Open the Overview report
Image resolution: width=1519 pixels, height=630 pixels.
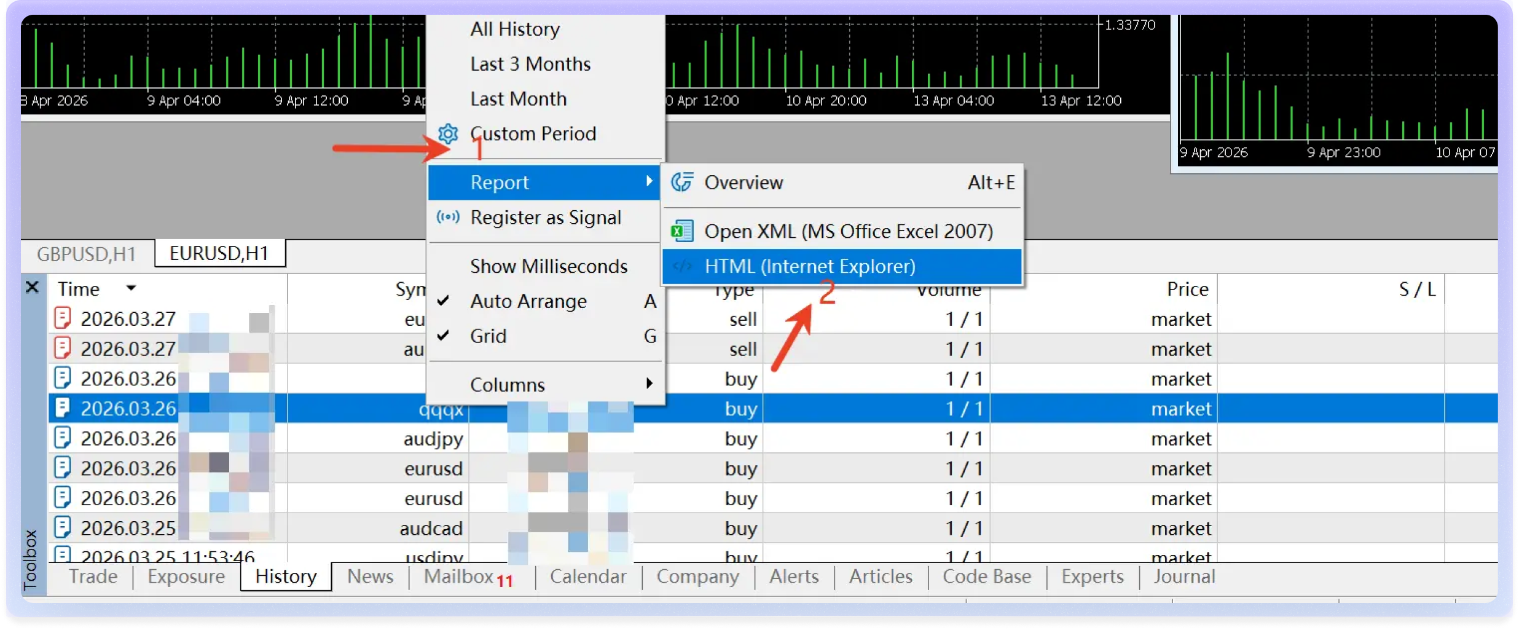pyautogui.click(x=842, y=182)
